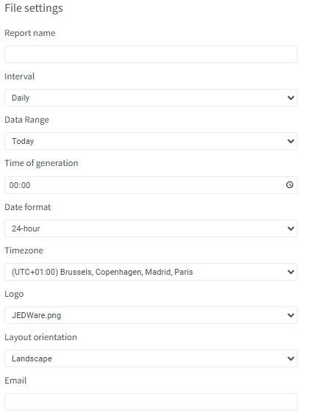Click the Email field label
Screen dimensions: 310x418
(15, 381)
